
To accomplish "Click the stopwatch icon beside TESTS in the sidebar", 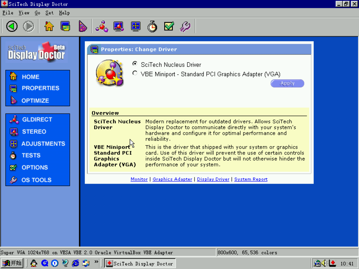I will [x=13, y=155].
